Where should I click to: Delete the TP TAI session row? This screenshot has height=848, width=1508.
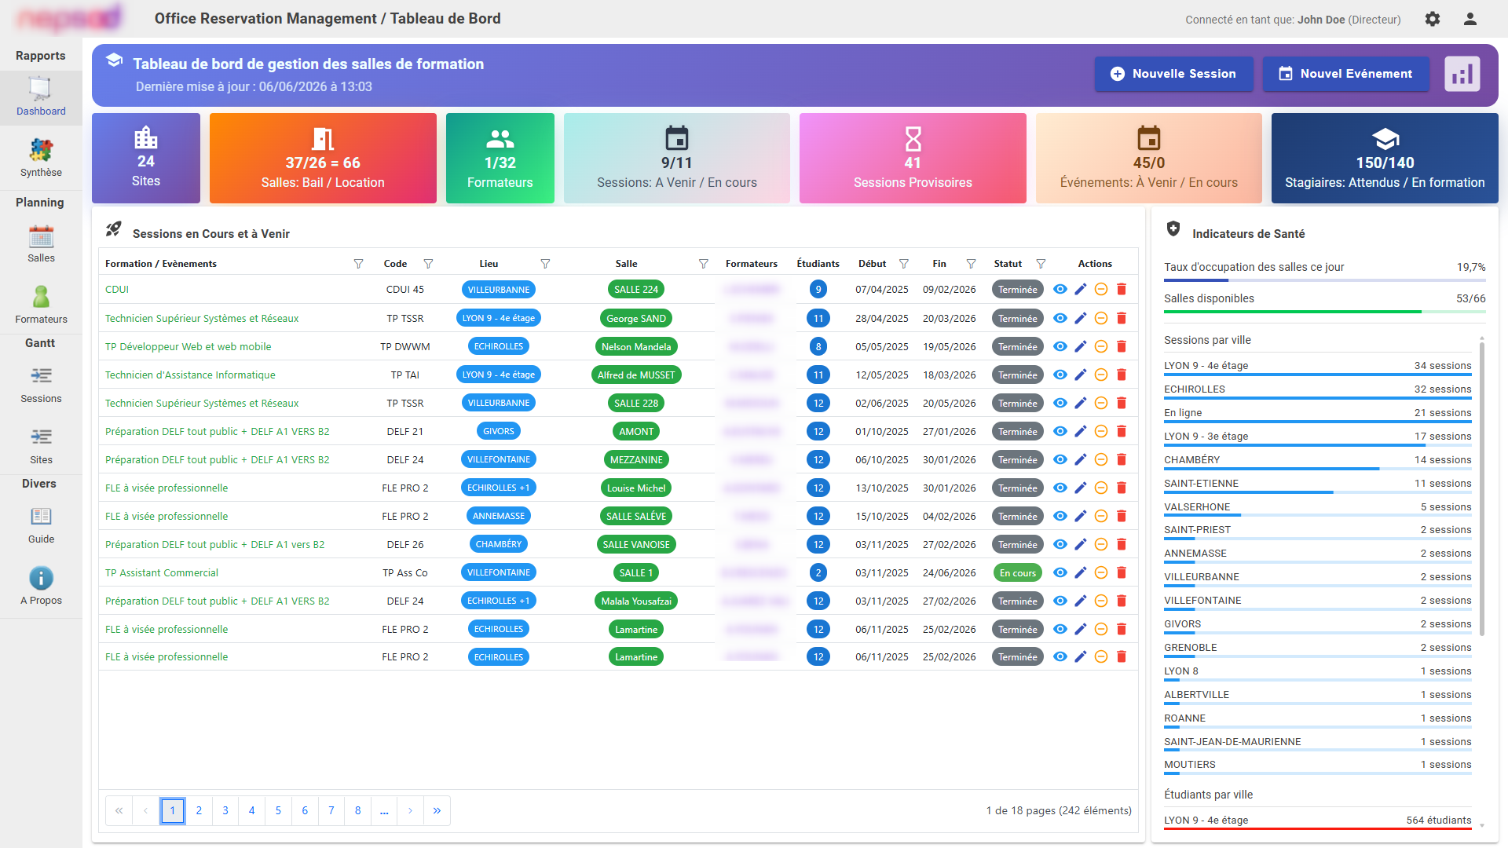(x=1122, y=375)
